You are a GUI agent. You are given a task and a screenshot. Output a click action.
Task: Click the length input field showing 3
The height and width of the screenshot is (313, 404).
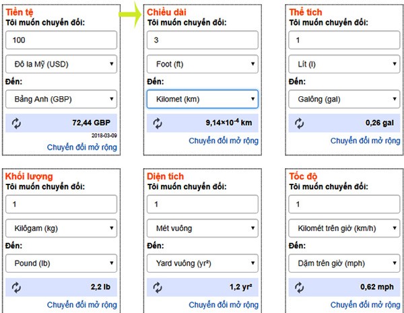(x=203, y=40)
